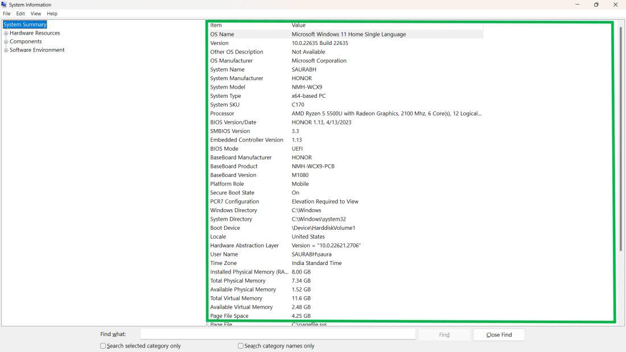Image resolution: width=626 pixels, height=352 pixels.
Task: Open the Help menu
Action: (52, 14)
